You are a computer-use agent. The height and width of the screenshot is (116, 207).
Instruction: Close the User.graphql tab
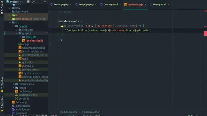[x=168, y=5]
